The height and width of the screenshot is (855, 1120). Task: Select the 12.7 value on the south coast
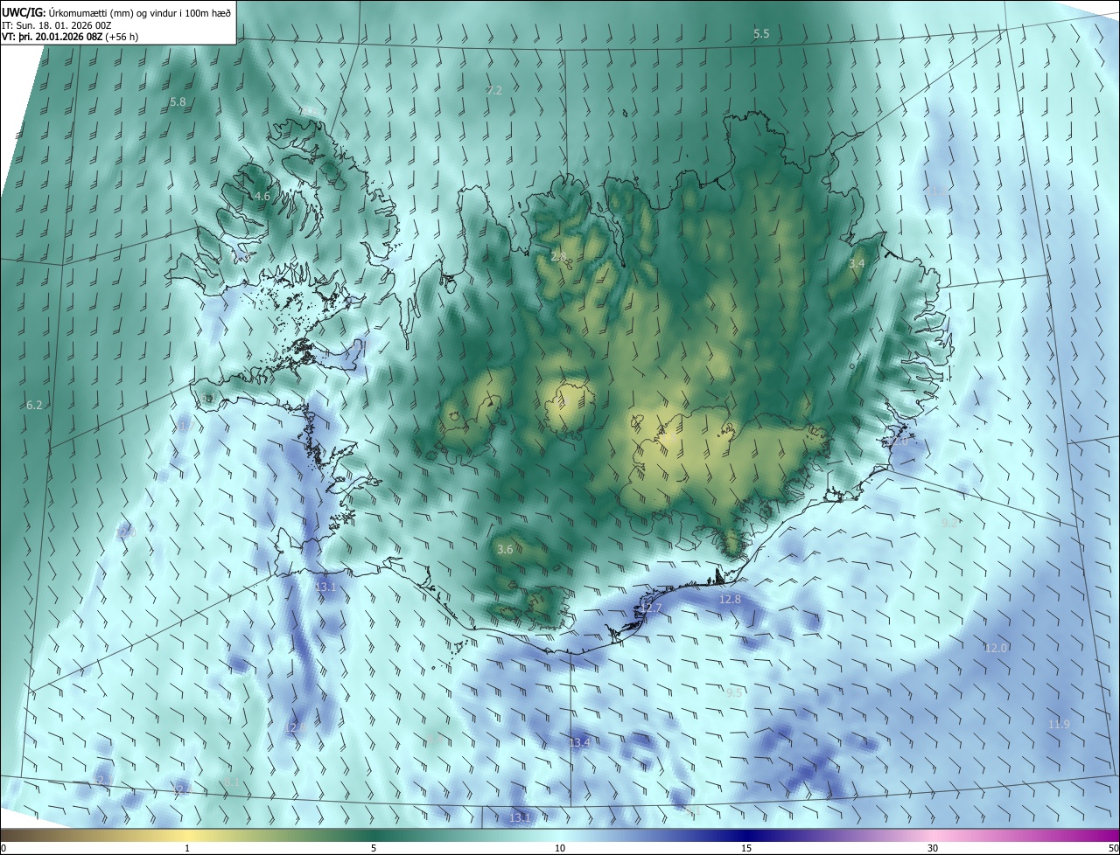tap(652, 608)
